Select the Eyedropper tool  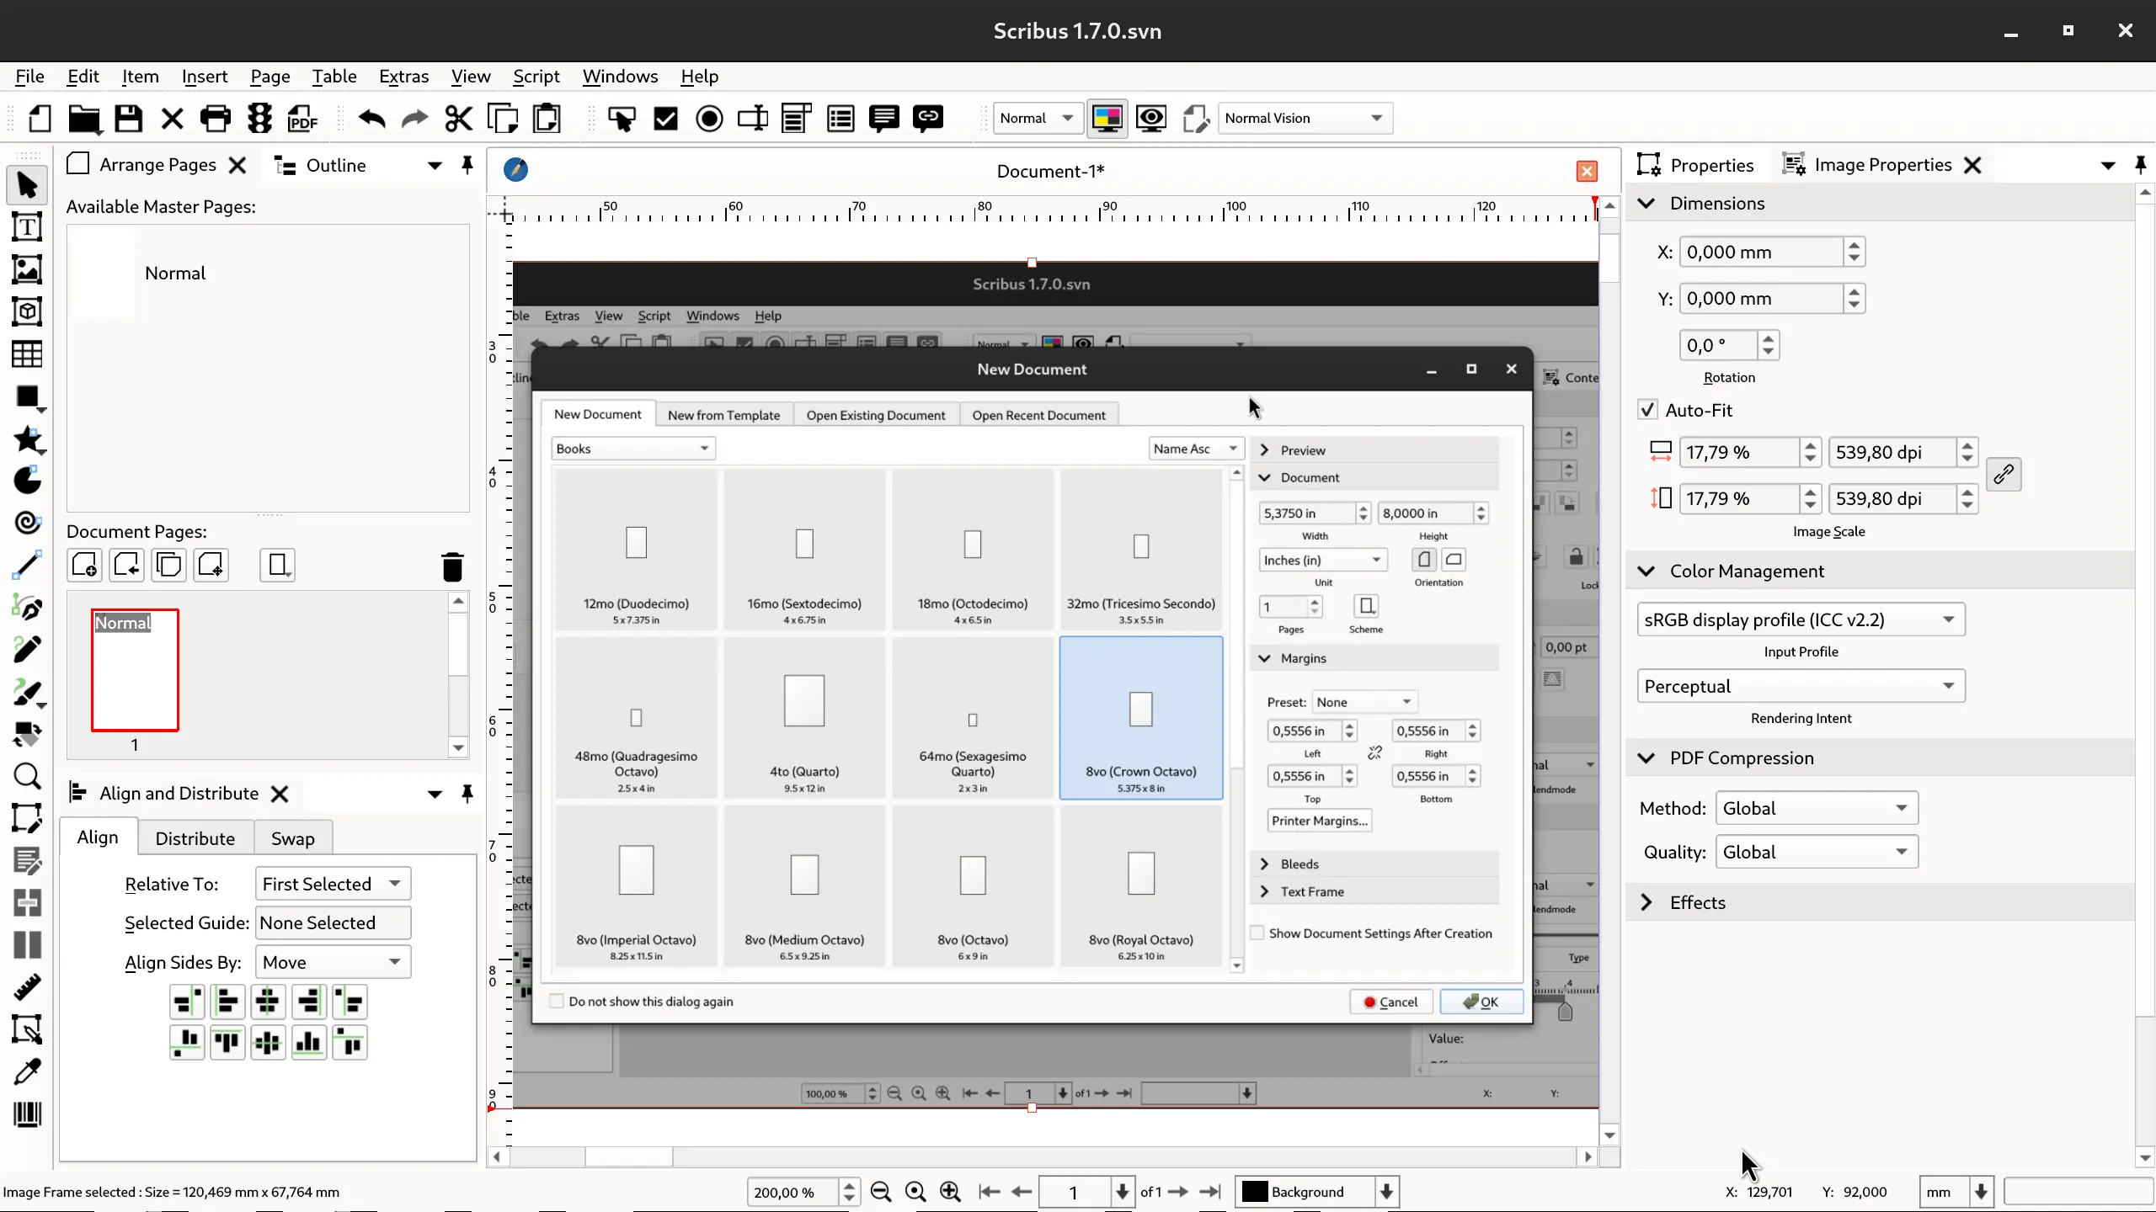[27, 1072]
